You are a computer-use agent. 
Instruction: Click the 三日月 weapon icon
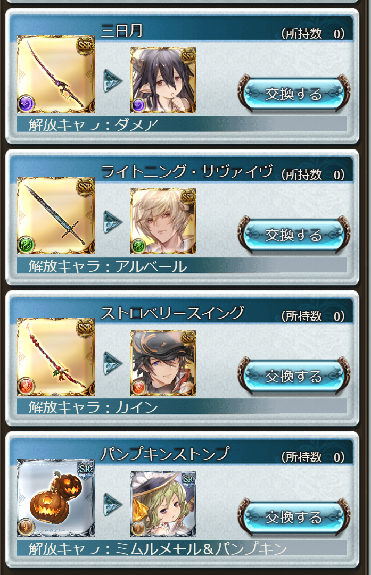[x=56, y=74]
